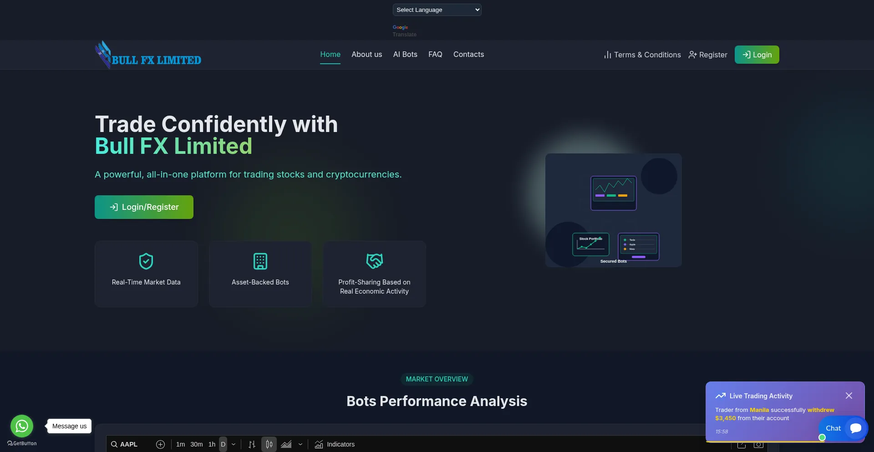Click the Message us tooltip
874x452 pixels.
point(69,426)
